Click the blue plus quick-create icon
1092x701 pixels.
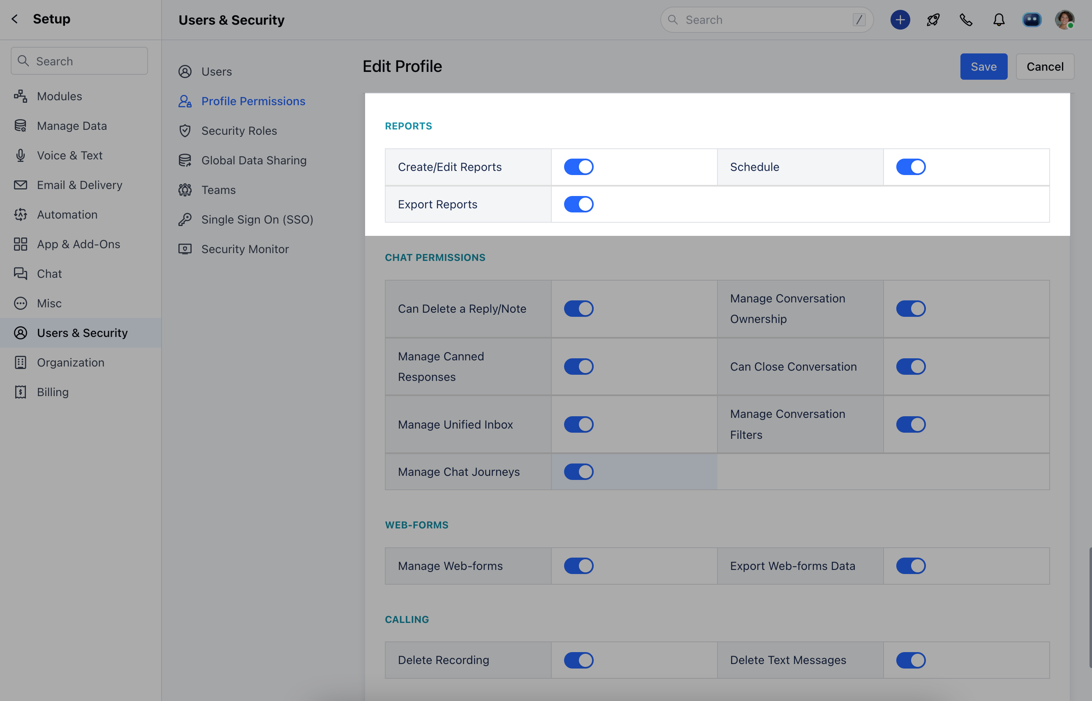click(x=900, y=20)
